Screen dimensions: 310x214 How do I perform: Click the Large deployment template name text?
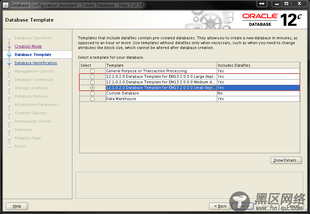pos(161,76)
